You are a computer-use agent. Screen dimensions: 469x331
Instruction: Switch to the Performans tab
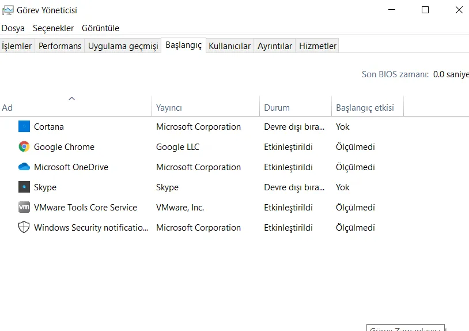tap(60, 46)
